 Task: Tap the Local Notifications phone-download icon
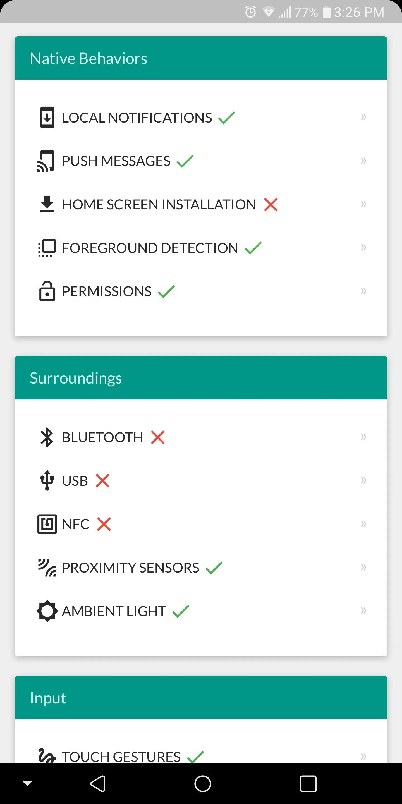47,117
